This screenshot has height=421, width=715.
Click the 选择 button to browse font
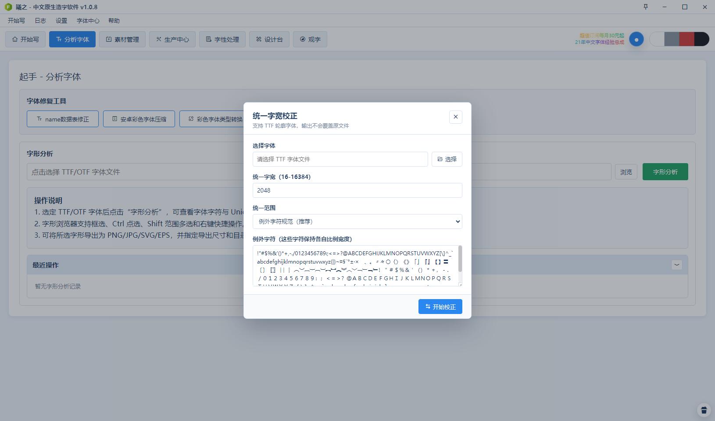click(x=447, y=159)
